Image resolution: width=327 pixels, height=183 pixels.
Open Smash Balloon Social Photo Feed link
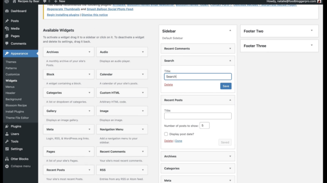click(x=110, y=9)
